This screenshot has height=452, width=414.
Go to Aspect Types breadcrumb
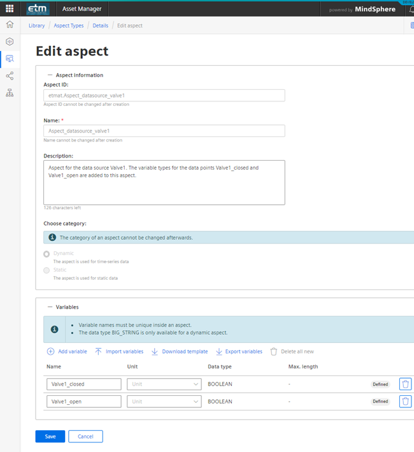69,26
